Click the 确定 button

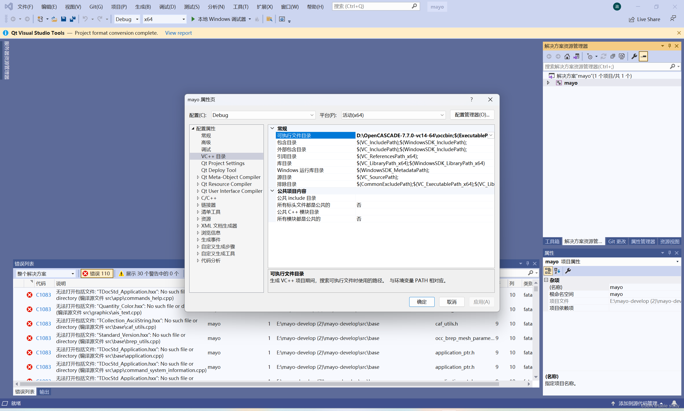tap(422, 302)
